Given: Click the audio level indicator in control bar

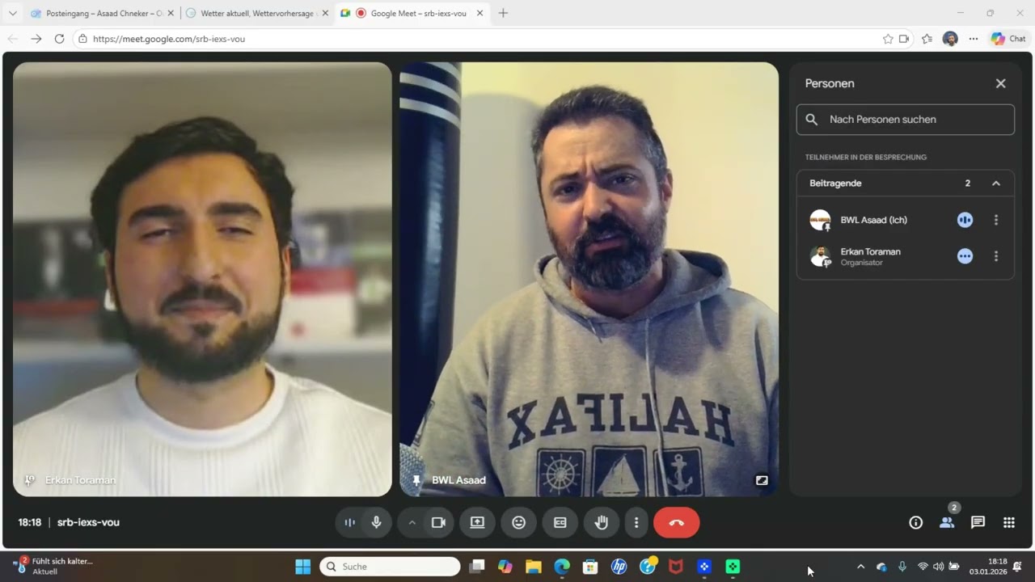Looking at the screenshot, I should tap(349, 522).
